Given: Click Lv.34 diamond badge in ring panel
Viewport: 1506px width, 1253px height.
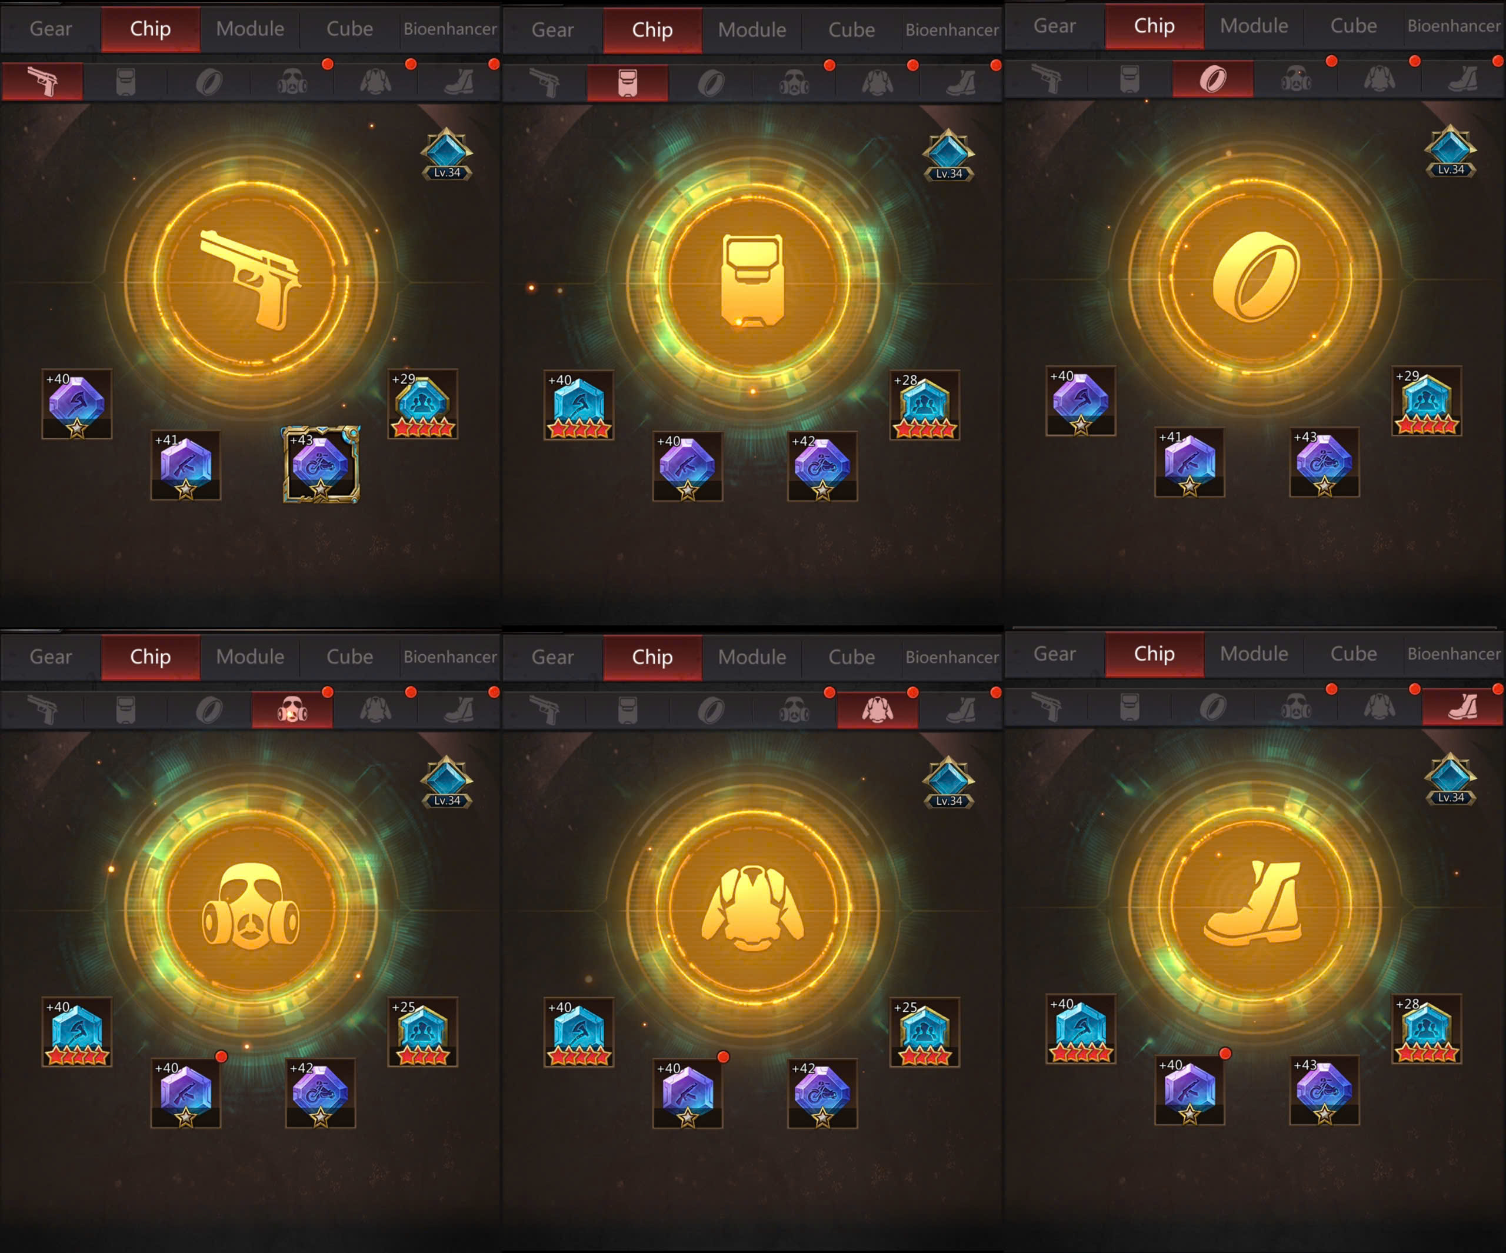Looking at the screenshot, I should click(x=1450, y=151).
